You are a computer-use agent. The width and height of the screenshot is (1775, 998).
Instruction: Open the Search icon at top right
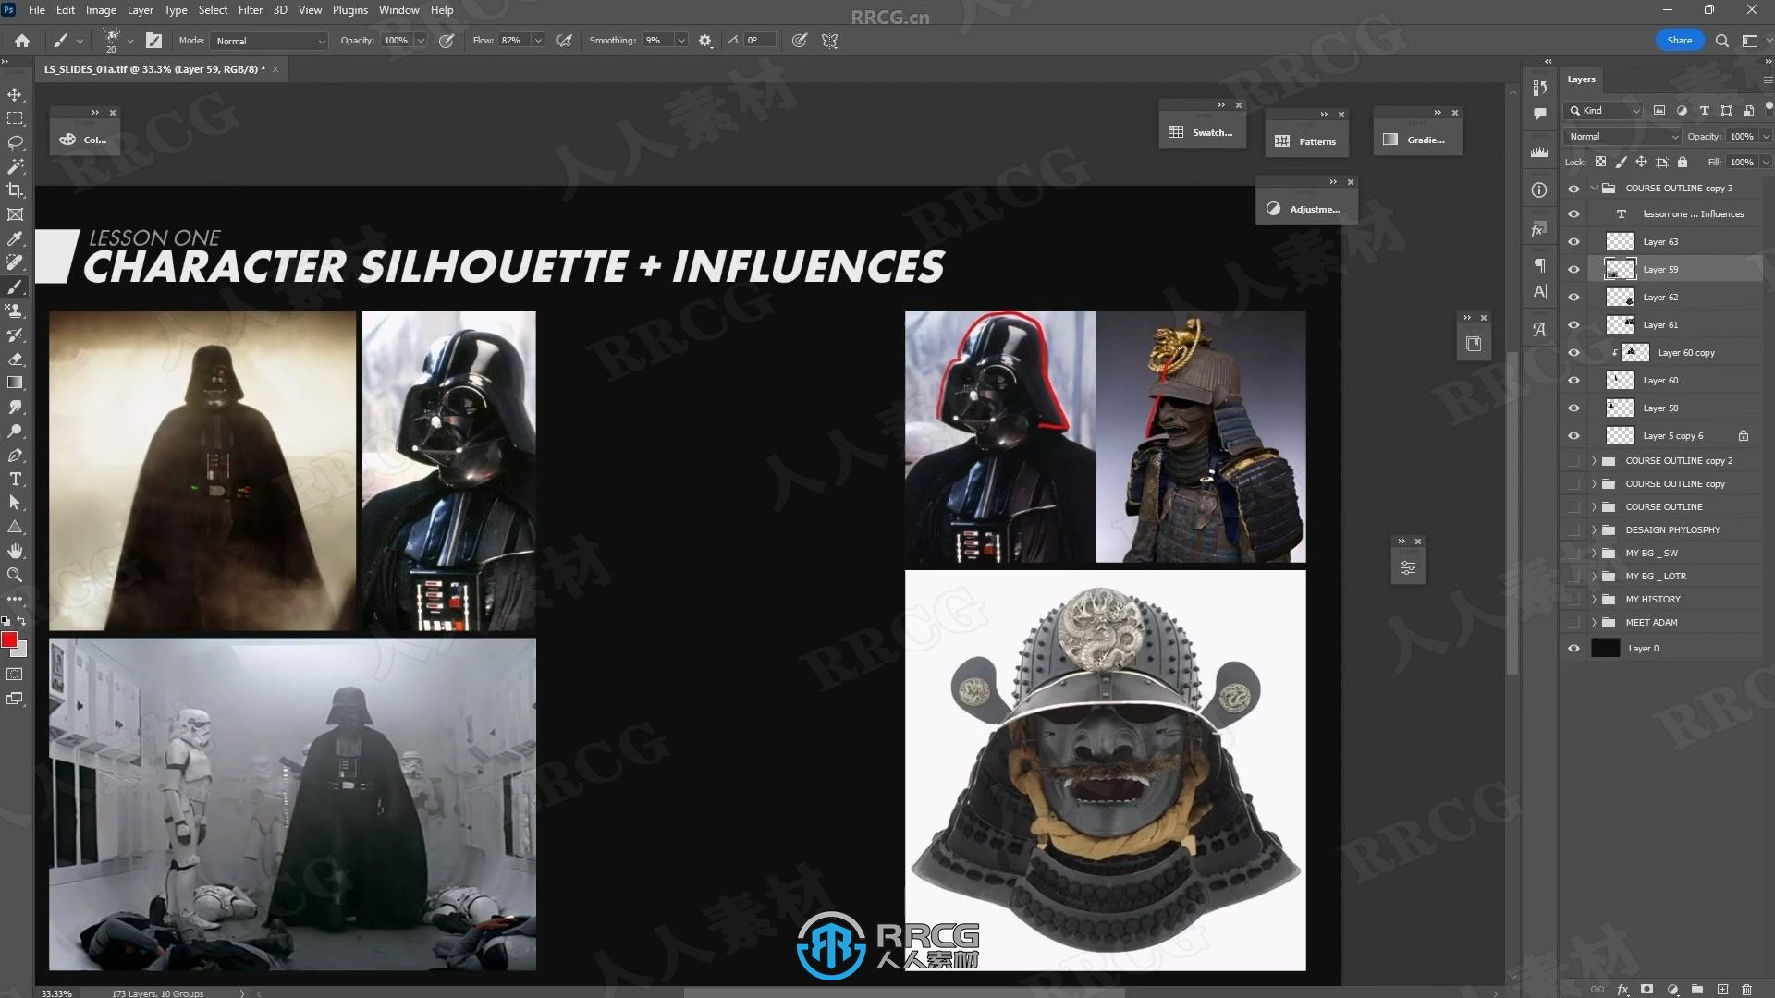coord(1722,41)
